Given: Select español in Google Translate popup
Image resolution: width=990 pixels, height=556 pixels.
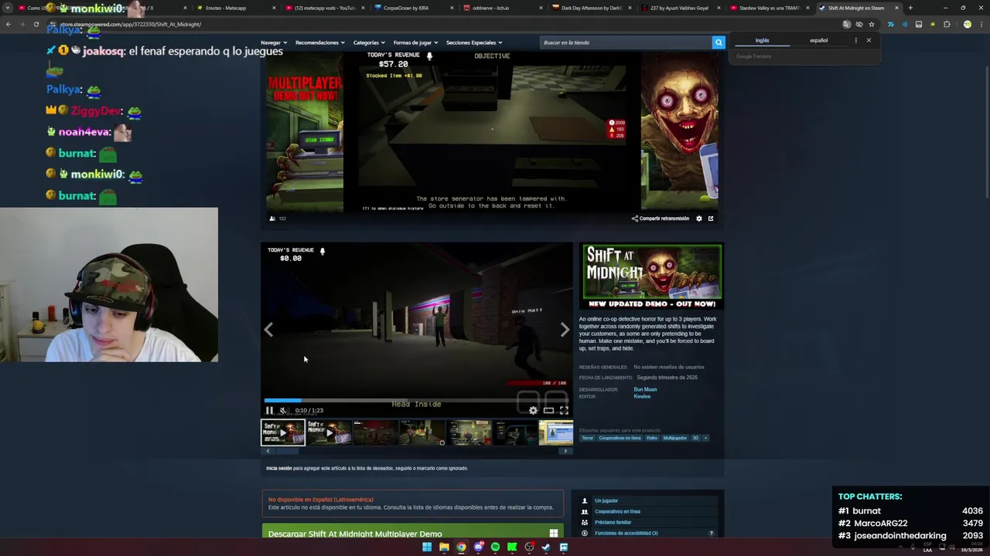Looking at the screenshot, I should (x=818, y=40).
